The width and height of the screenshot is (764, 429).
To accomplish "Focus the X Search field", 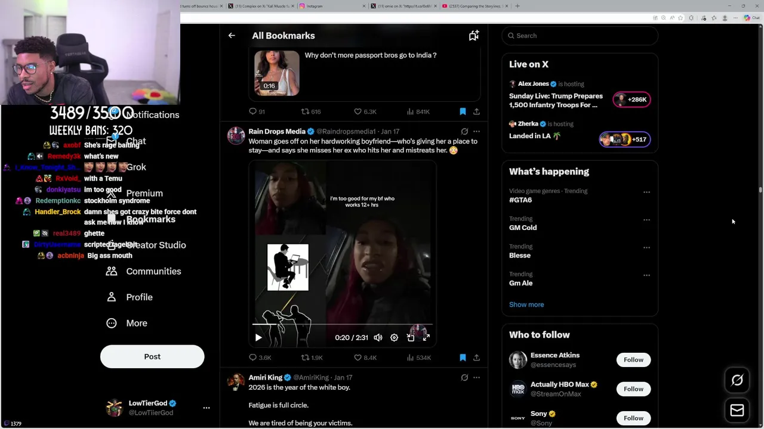I will (x=580, y=36).
